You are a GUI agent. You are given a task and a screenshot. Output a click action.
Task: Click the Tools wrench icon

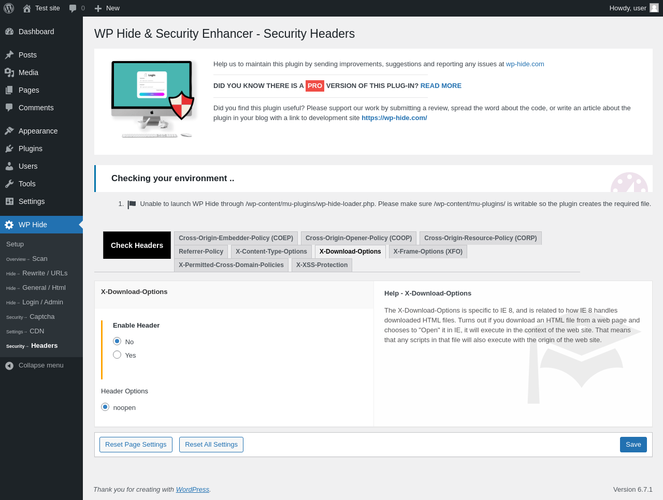click(x=9, y=184)
